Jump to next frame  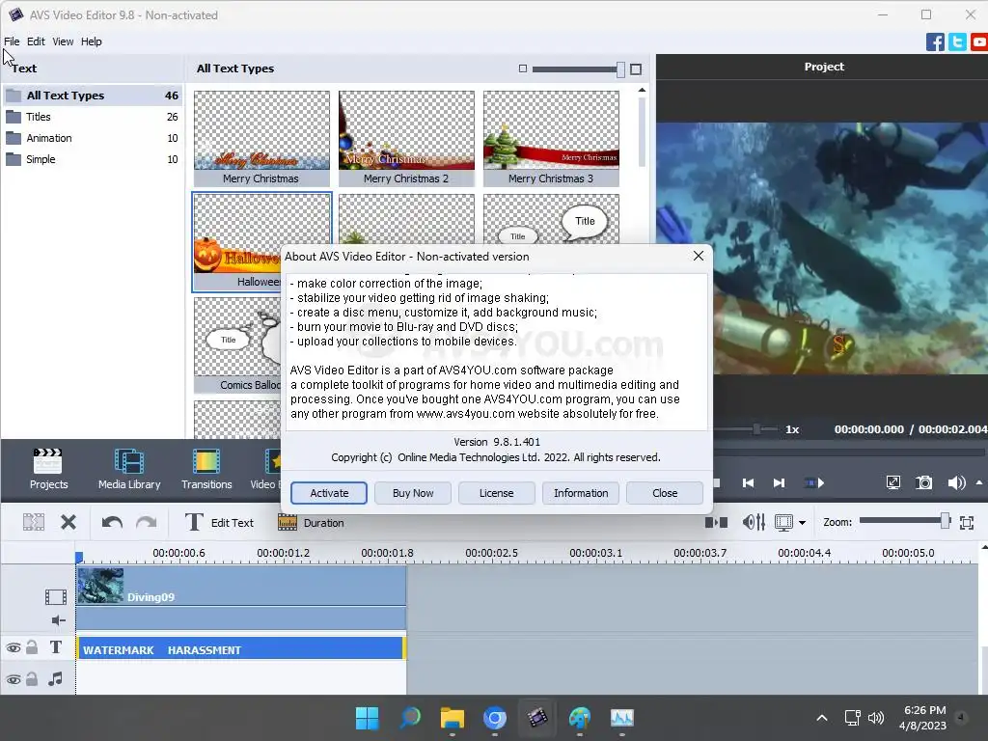click(779, 482)
